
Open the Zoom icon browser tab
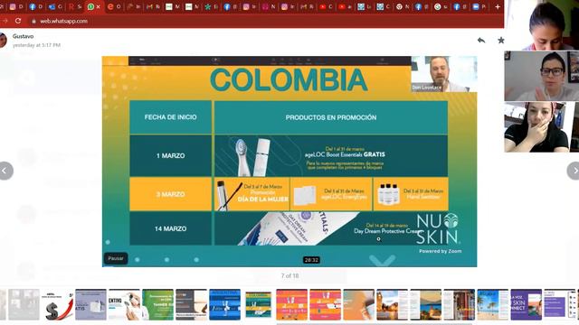pos(476,6)
